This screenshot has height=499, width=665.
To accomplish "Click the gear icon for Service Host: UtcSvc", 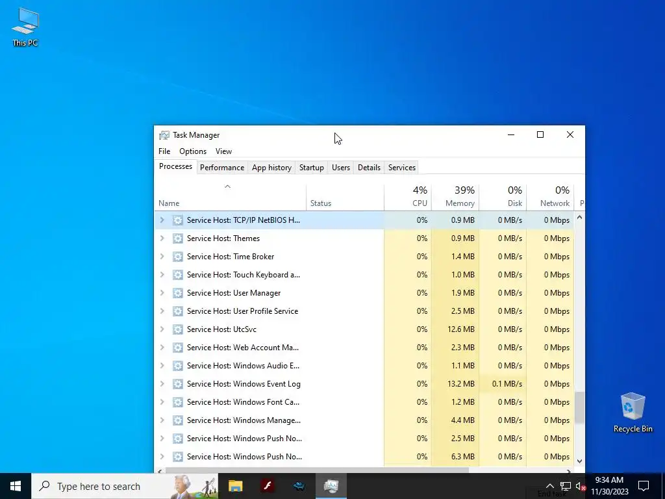I will (x=178, y=329).
